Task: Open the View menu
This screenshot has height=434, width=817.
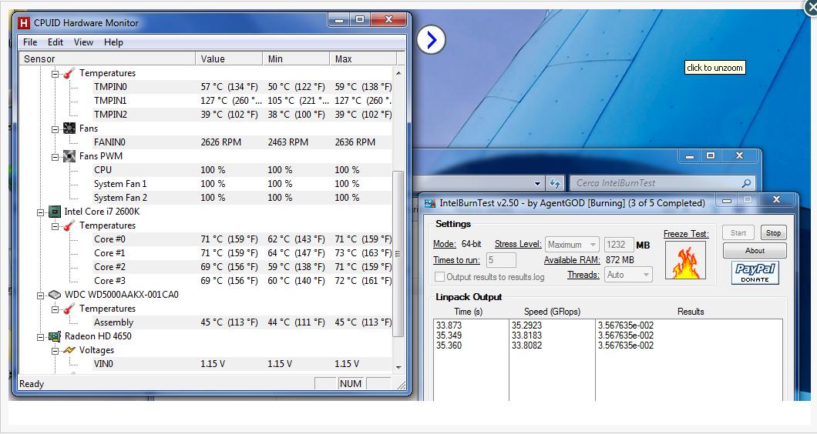Action: coord(83,42)
